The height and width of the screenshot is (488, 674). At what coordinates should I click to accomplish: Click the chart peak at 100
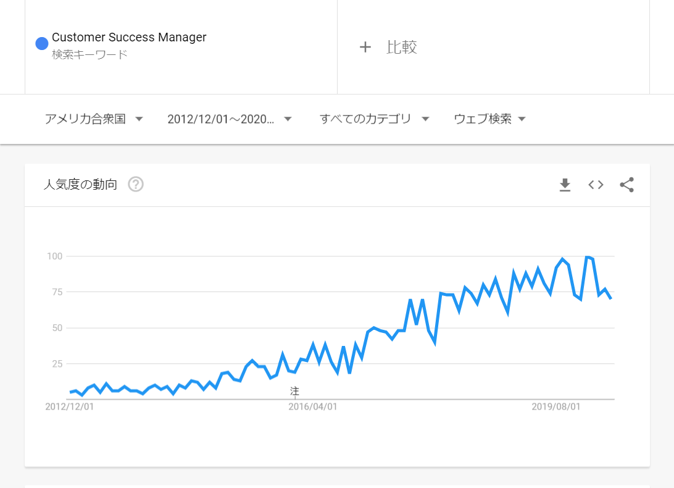click(x=587, y=257)
